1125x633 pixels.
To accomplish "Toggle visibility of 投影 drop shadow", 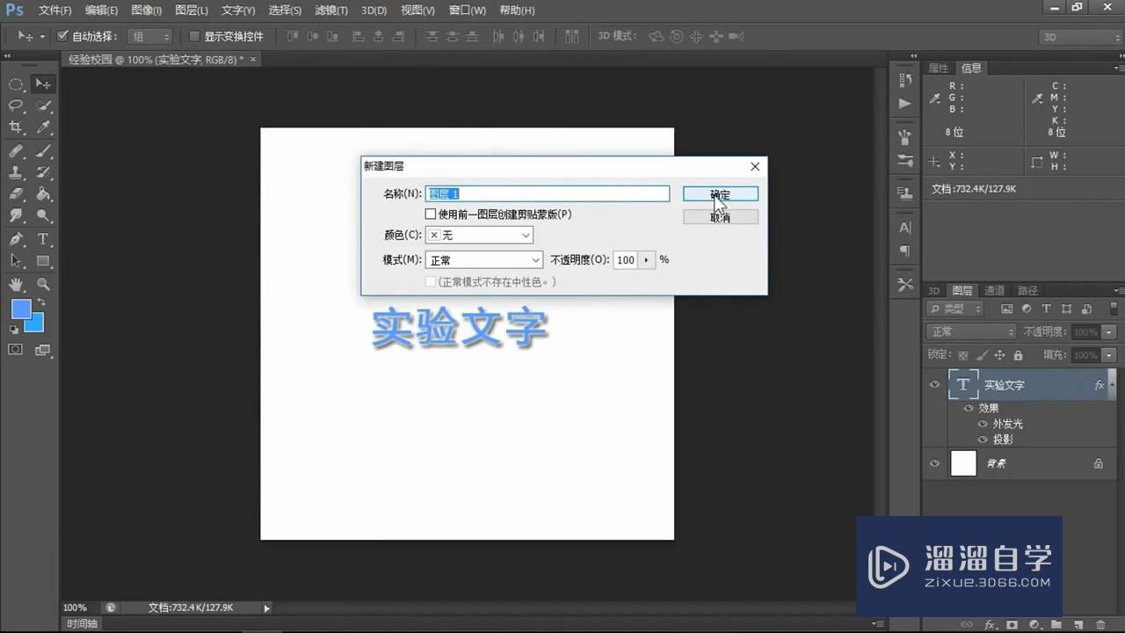I will coord(983,440).
